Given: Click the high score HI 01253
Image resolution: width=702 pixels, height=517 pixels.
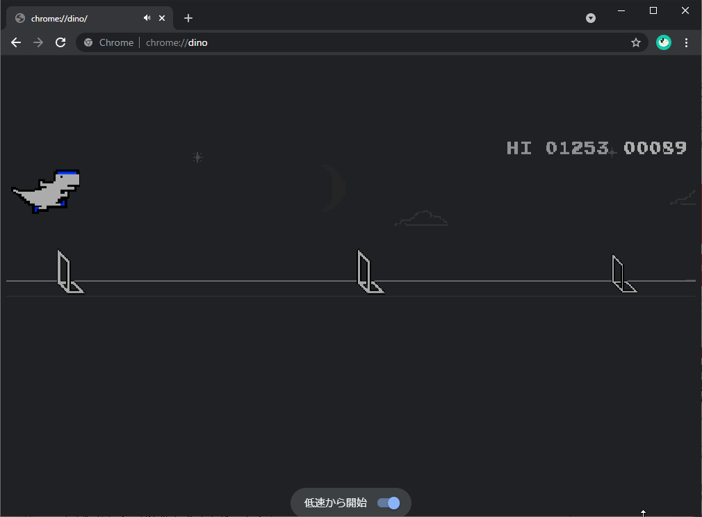Looking at the screenshot, I should coord(557,148).
